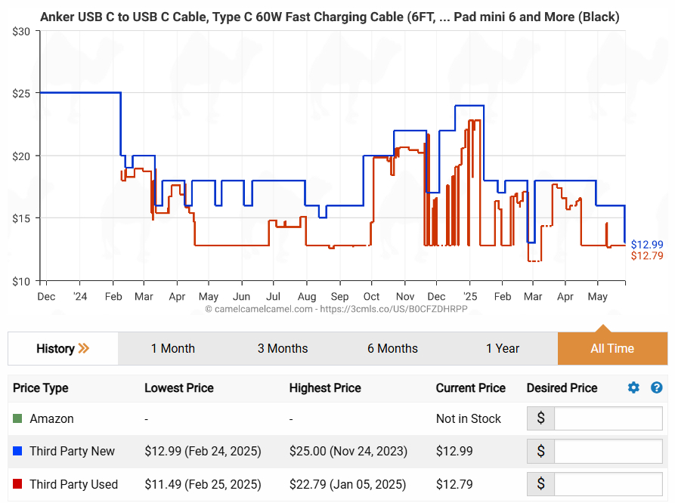Click the $30 y-axis label

[20, 32]
